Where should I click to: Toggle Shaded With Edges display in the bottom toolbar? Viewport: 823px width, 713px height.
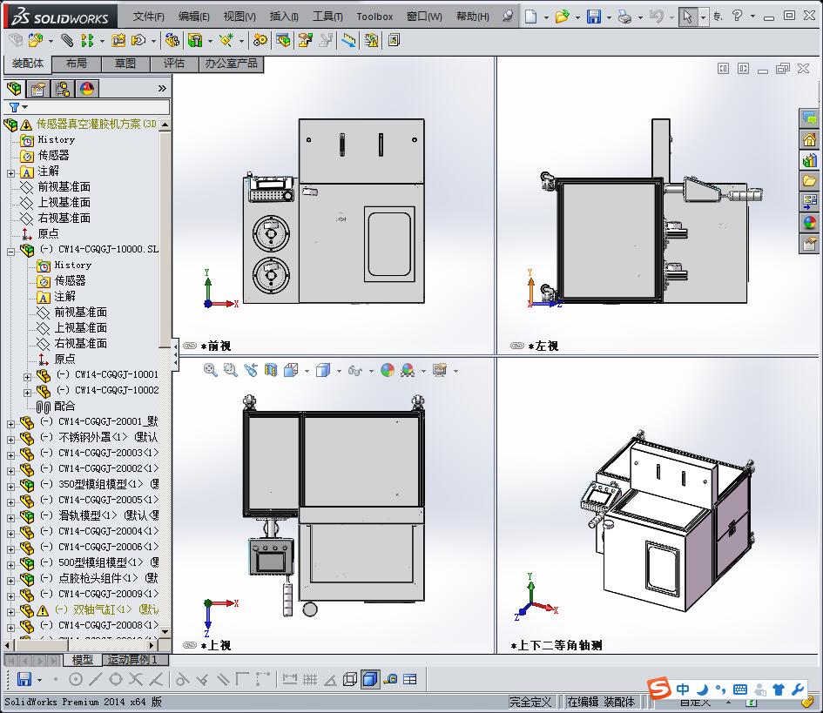pos(370,679)
